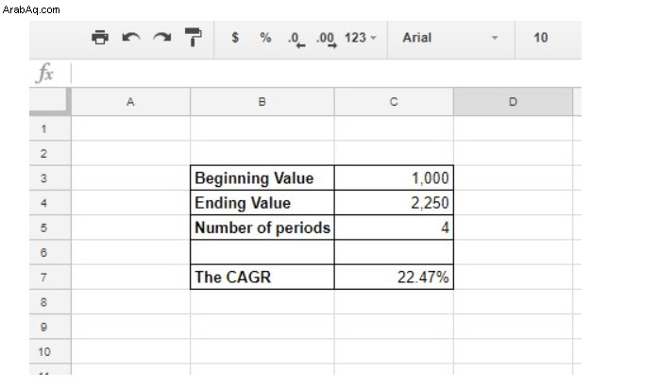Select column C header

click(x=394, y=102)
